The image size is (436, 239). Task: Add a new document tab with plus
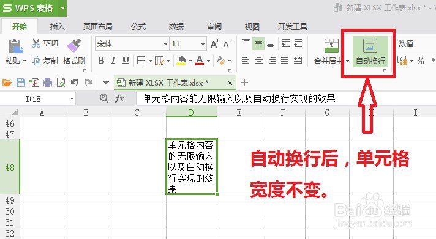click(x=244, y=83)
